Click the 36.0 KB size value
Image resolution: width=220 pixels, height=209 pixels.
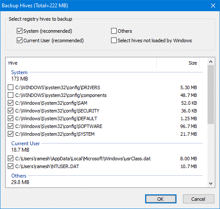point(189,111)
